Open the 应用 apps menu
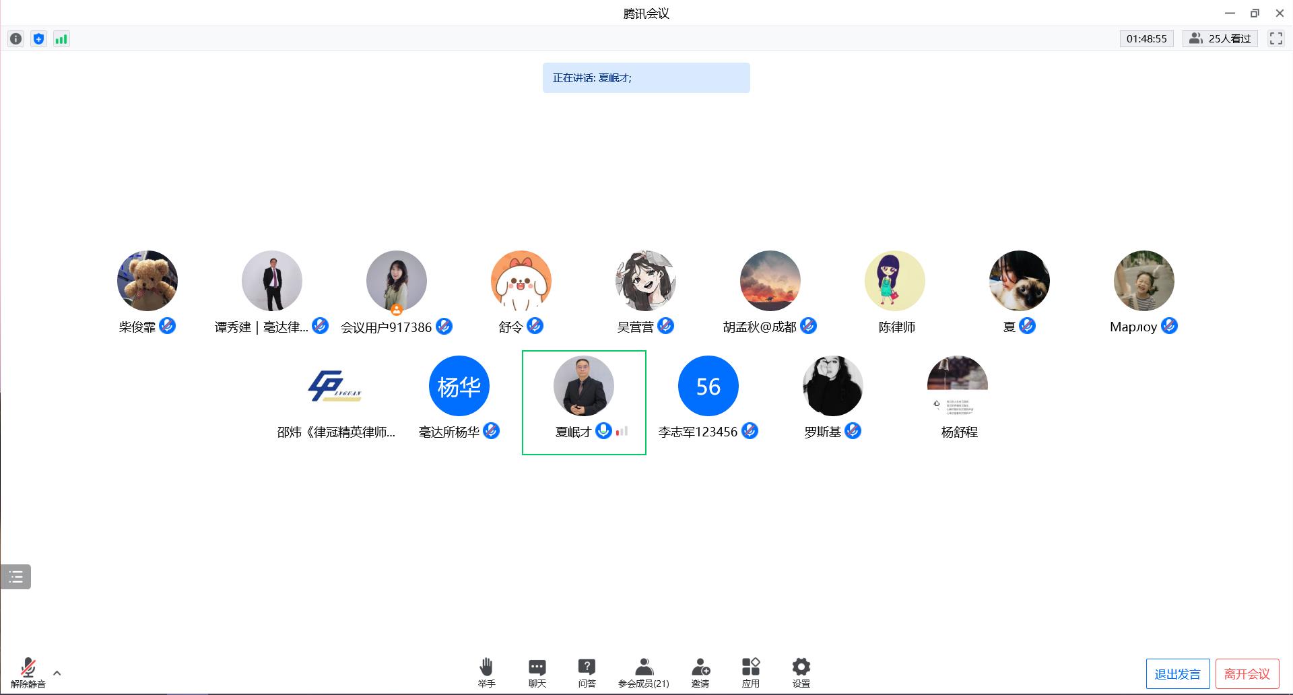 (751, 673)
